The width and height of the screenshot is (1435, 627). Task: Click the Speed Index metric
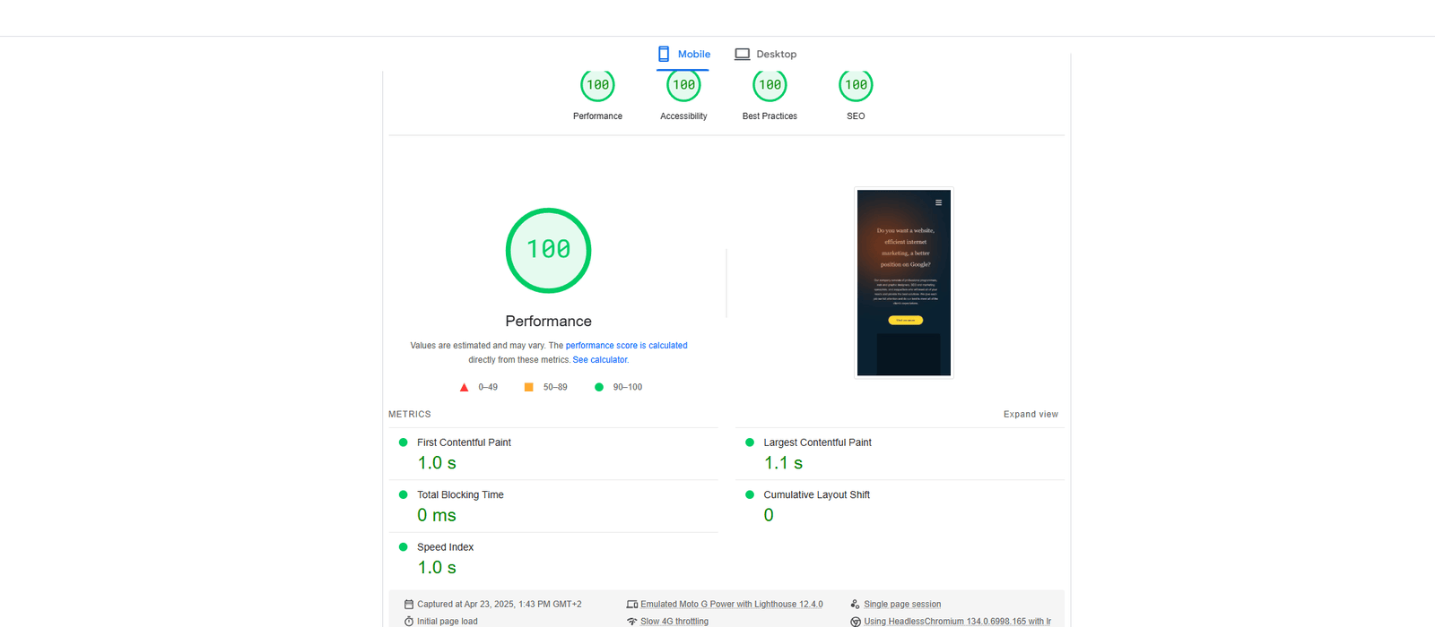tap(552, 558)
